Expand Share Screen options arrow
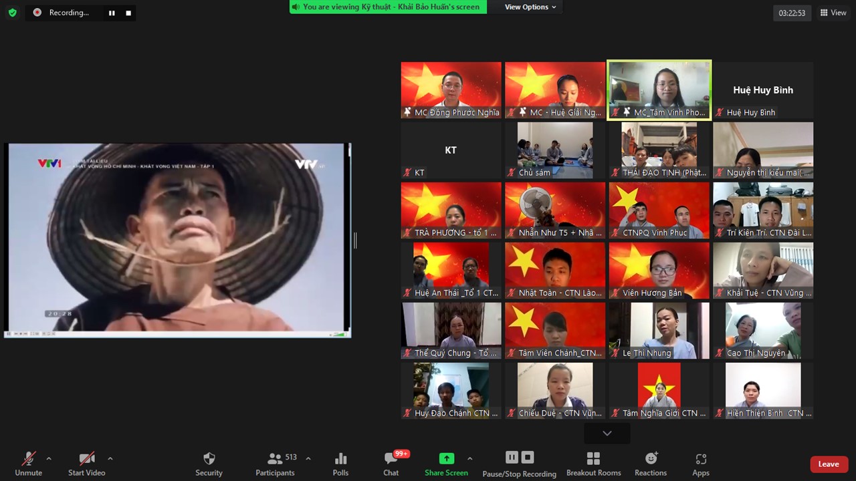Image resolution: width=856 pixels, height=481 pixels. 470,459
